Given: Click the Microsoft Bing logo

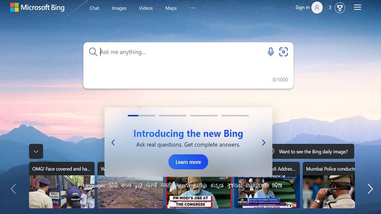Looking at the screenshot, I should [x=38, y=8].
